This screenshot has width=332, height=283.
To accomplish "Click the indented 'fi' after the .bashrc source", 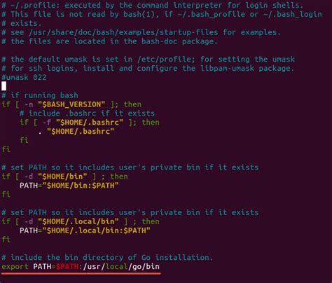I will coord(24,140).
